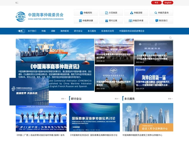The height and width of the screenshot is (142, 189).
Task: Open 仲裁费快算 fee calculator button
Action: (86, 21)
